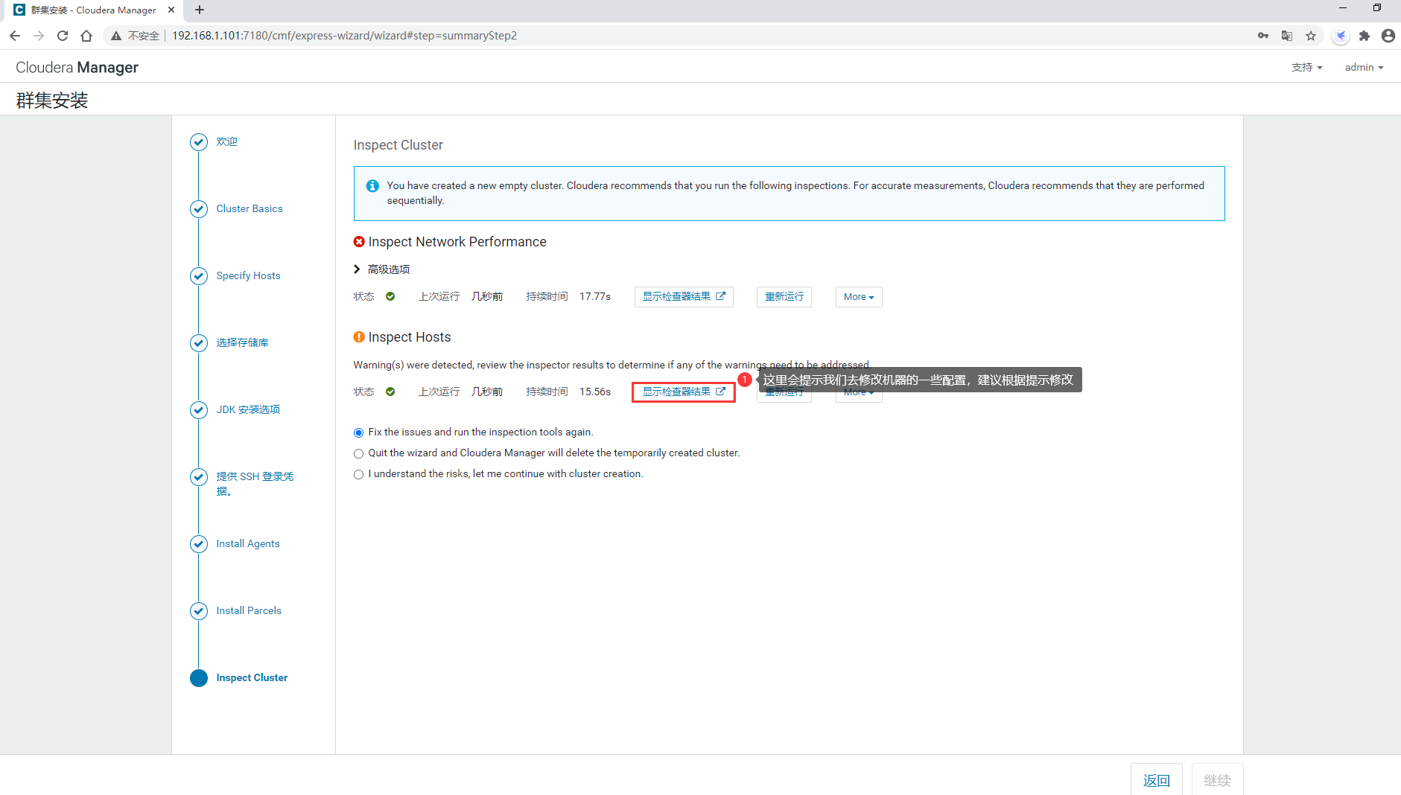
Task: Click the not-secure warning icon in address bar
Action: [116, 36]
